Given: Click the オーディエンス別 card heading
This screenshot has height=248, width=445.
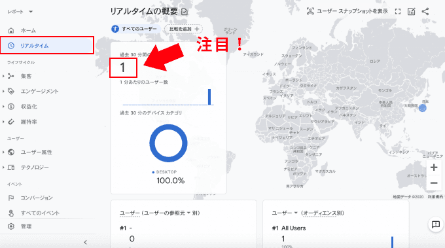Looking at the screenshot, I should click(323, 213).
